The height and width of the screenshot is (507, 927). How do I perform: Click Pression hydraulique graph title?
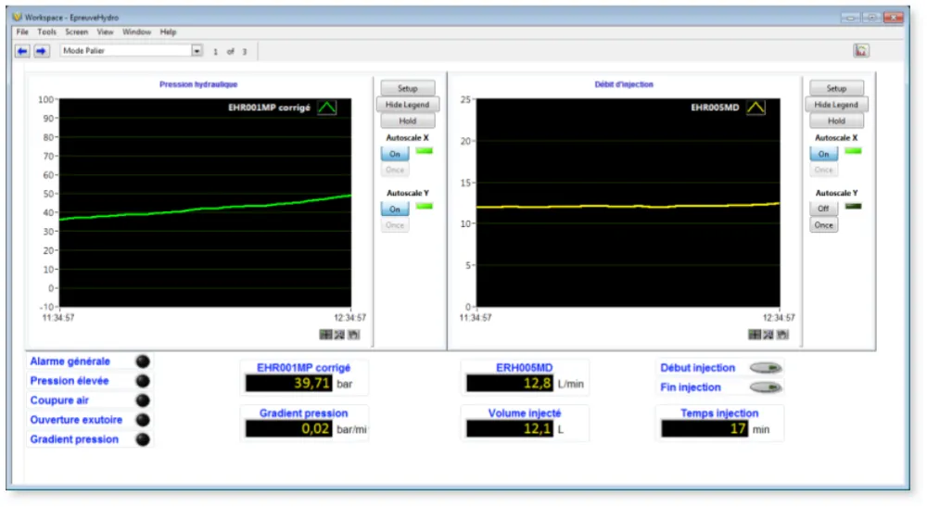pos(198,84)
